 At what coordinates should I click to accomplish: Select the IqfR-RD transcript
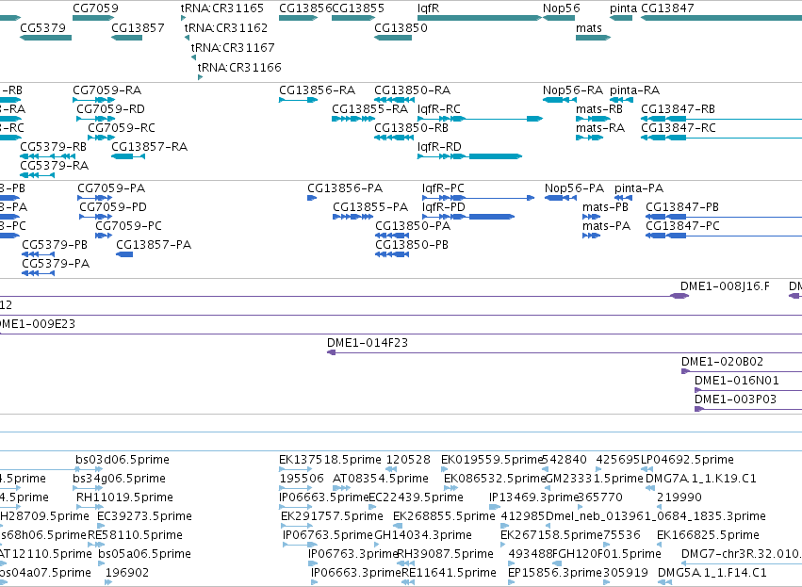click(469, 156)
